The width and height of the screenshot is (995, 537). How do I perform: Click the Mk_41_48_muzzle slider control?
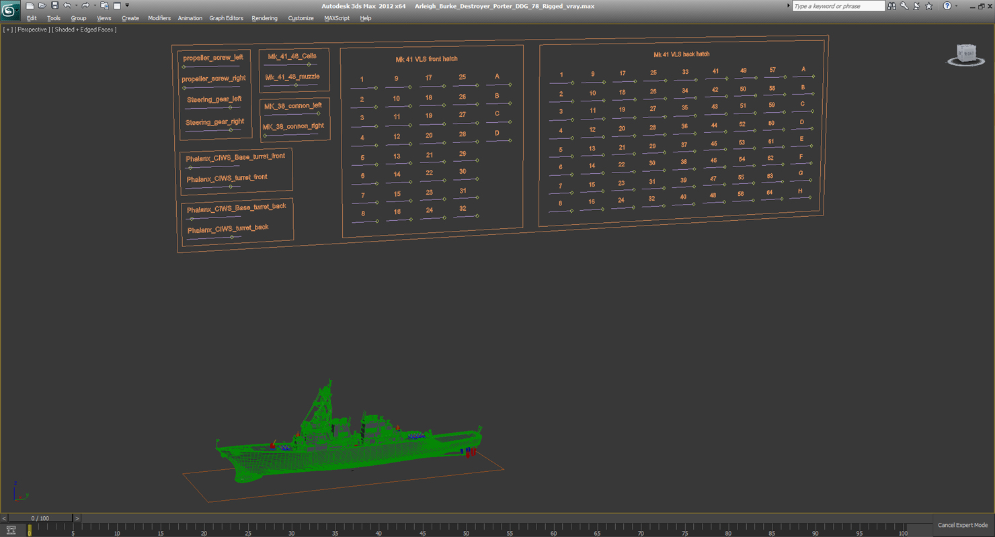pos(290,85)
